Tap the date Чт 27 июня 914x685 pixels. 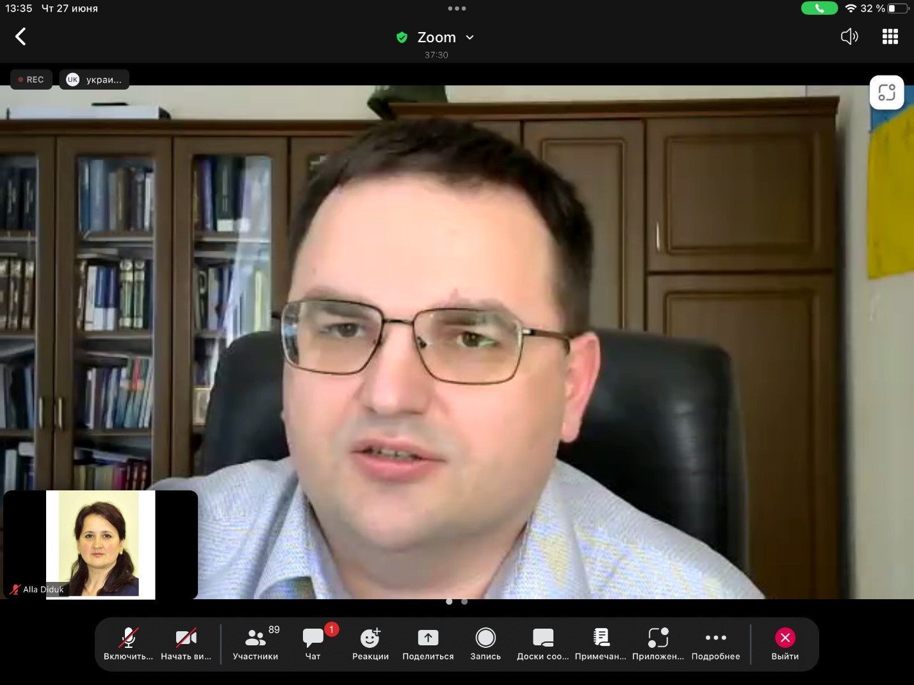click(70, 8)
